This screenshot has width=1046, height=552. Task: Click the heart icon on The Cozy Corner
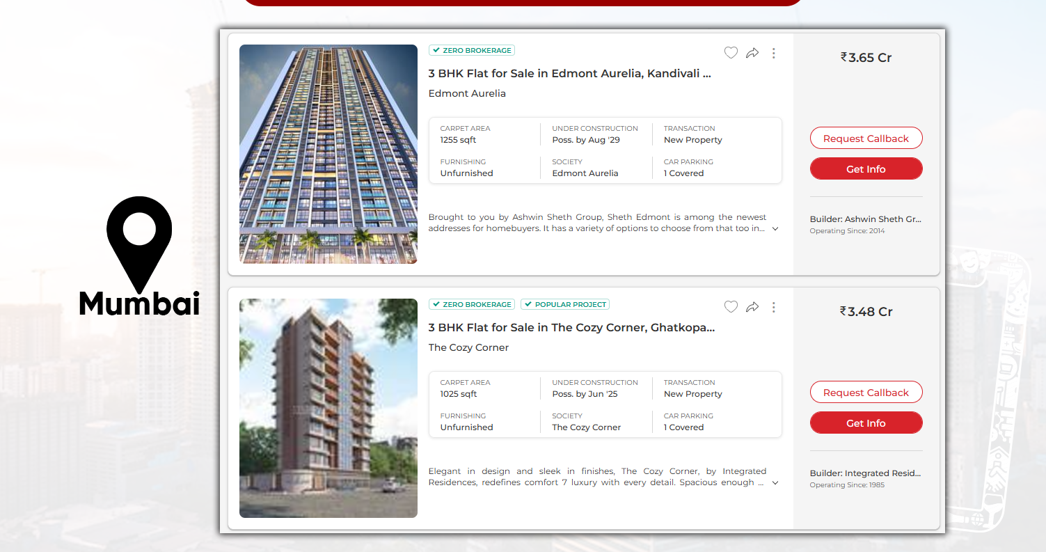pos(731,306)
